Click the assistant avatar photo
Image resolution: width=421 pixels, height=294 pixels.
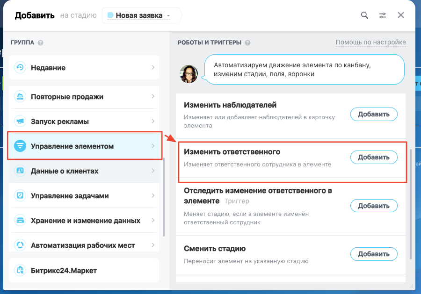(x=189, y=74)
